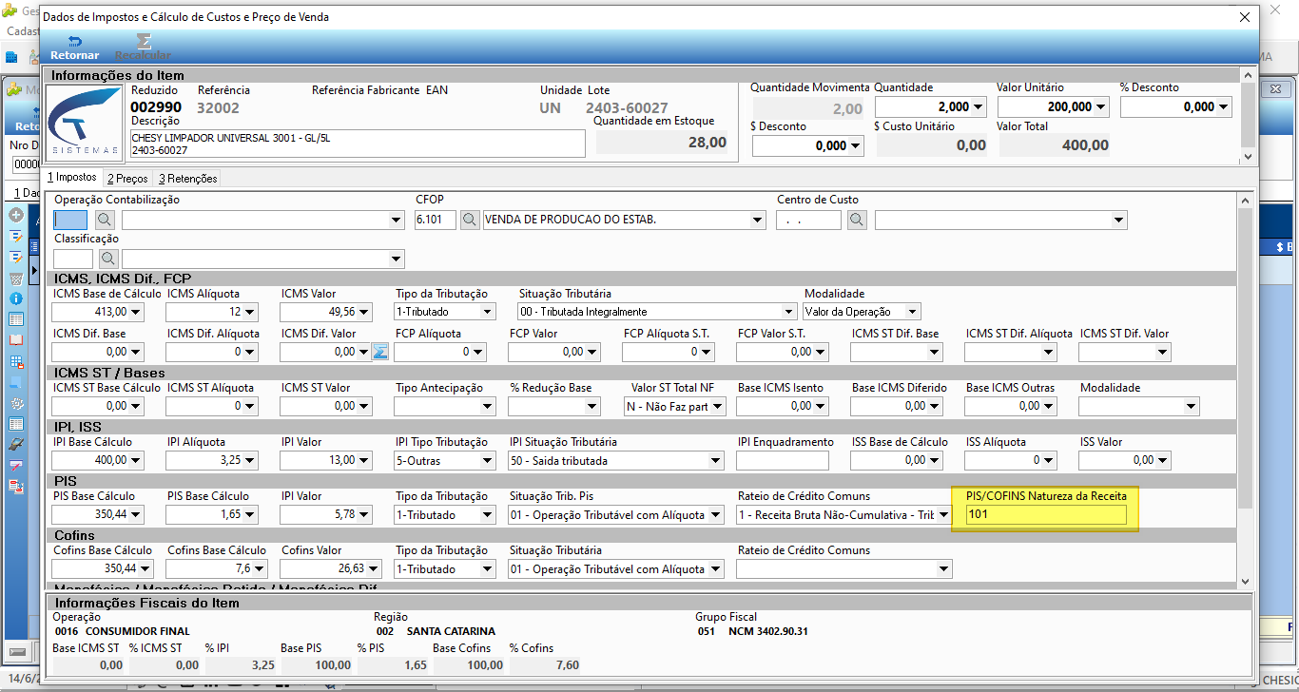Click scrollbar down arrow of taxes panel

[x=1246, y=581]
